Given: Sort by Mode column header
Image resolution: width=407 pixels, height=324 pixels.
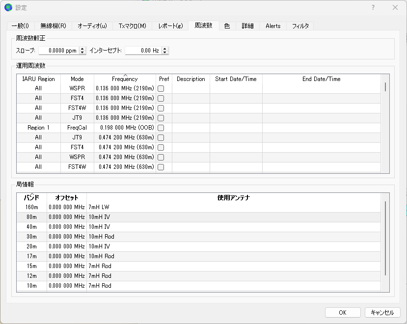Looking at the screenshot, I should [77, 79].
